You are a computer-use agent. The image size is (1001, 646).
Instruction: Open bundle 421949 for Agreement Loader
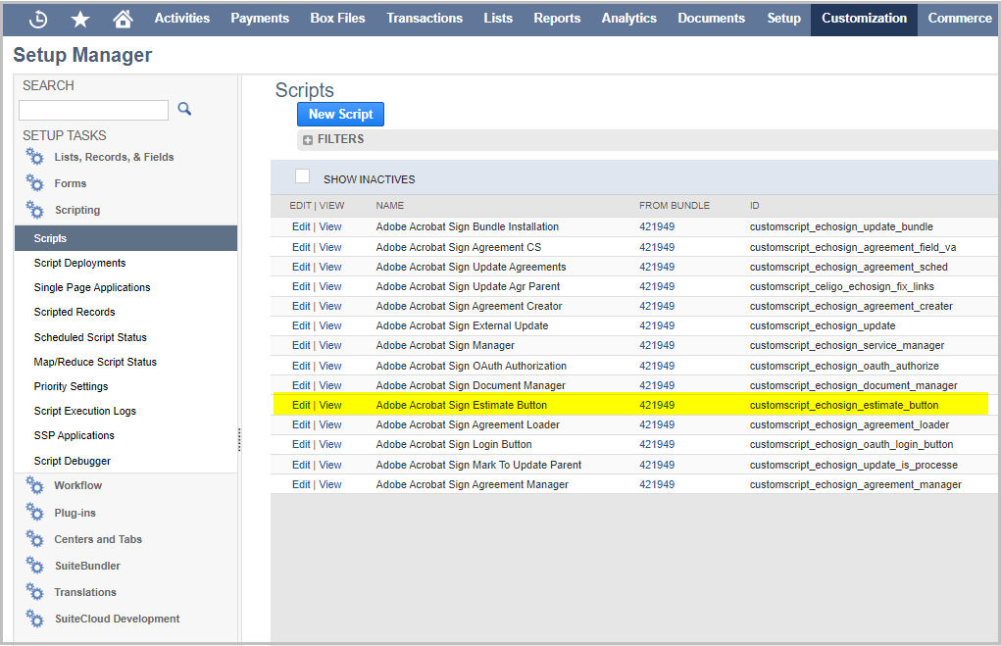pyautogui.click(x=657, y=424)
